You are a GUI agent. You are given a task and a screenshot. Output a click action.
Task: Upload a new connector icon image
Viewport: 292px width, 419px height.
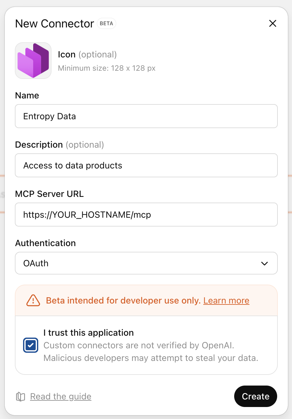pyautogui.click(x=33, y=60)
